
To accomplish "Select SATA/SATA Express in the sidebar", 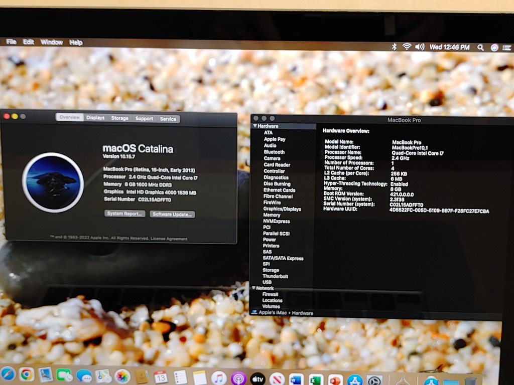I will 283,258.
